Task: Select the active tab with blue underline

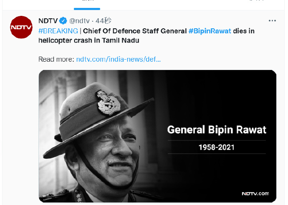Action: click(87, 5)
